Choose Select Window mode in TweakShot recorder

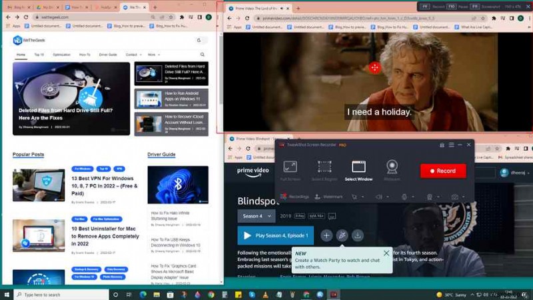[x=358, y=171]
